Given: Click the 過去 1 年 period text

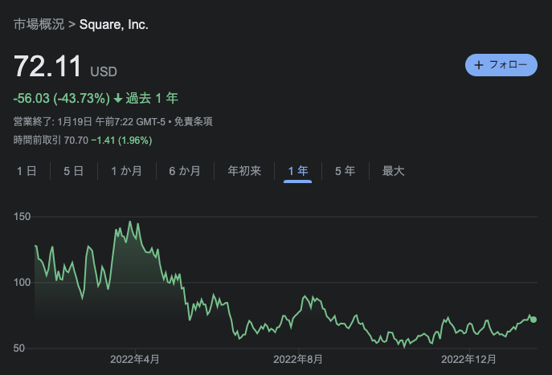Looking at the screenshot, I should tap(152, 98).
